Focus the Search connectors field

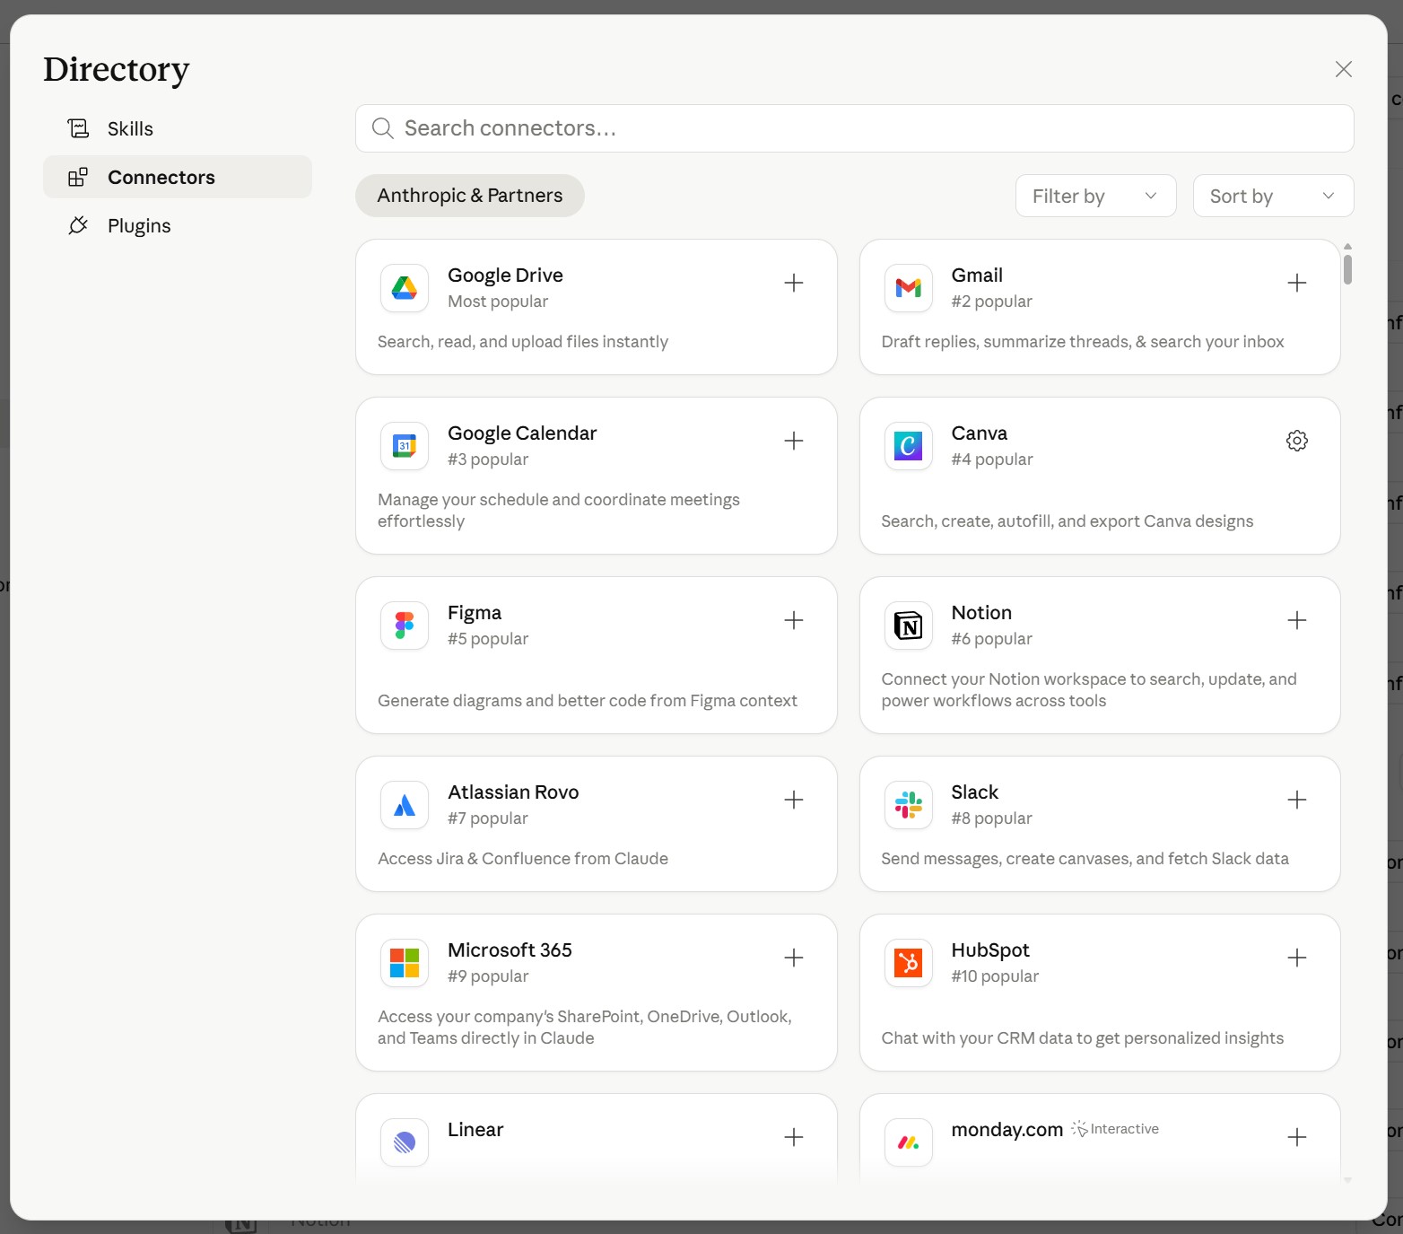(x=855, y=128)
